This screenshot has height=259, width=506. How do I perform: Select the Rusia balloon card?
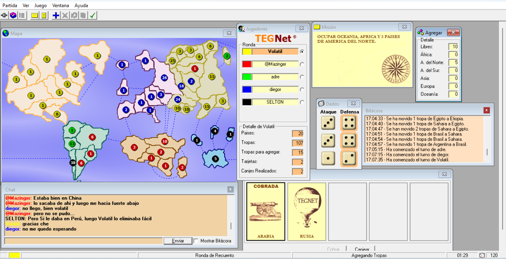pos(307,212)
